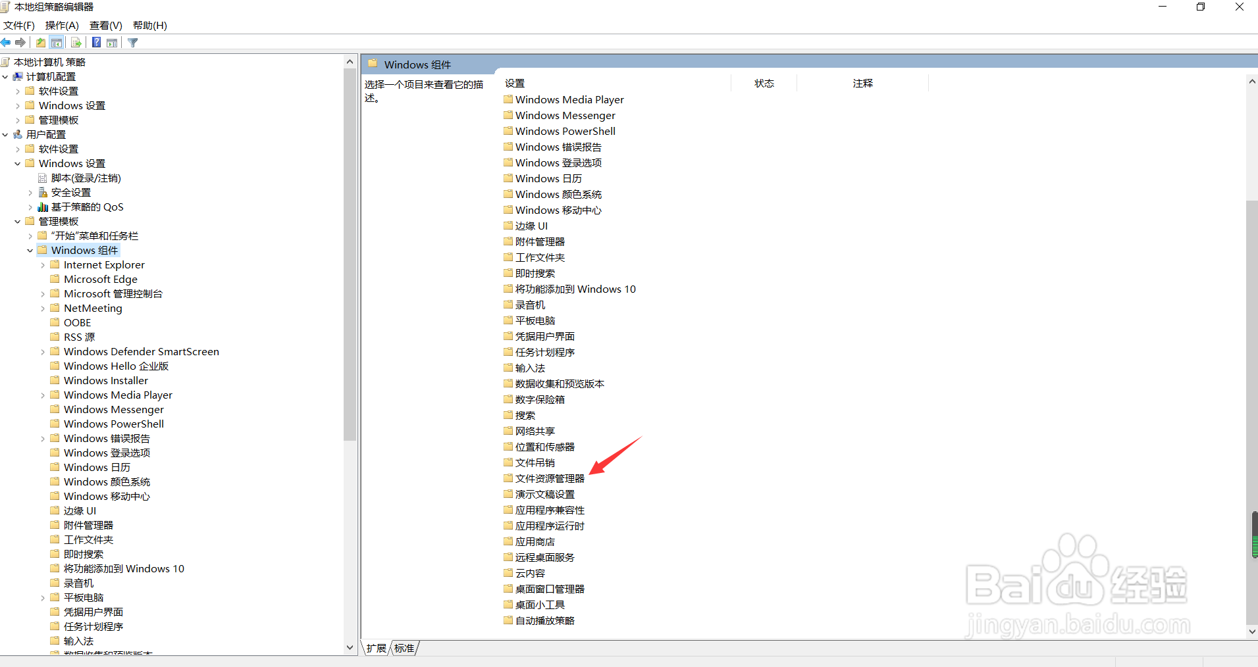Switch to the 标准 tab
The width and height of the screenshot is (1258, 667).
pos(404,649)
